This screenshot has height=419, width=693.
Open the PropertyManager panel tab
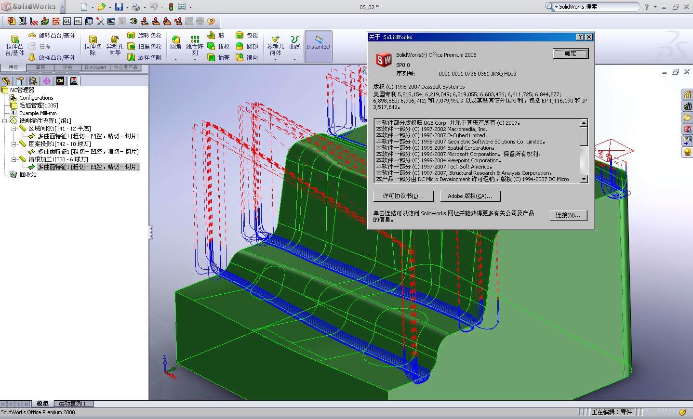point(20,81)
